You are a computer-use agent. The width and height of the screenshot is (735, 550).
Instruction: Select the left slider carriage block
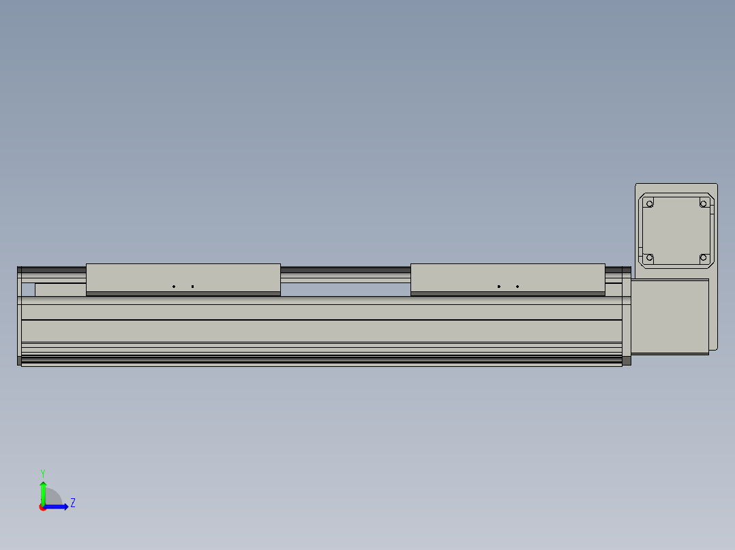[183, 278]
